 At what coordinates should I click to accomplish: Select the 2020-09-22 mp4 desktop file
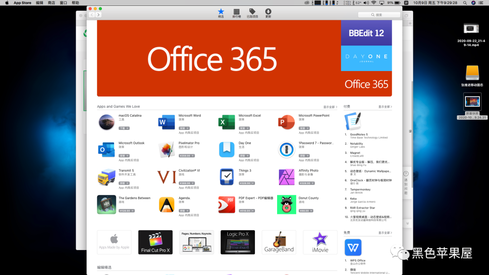[471, 35]
